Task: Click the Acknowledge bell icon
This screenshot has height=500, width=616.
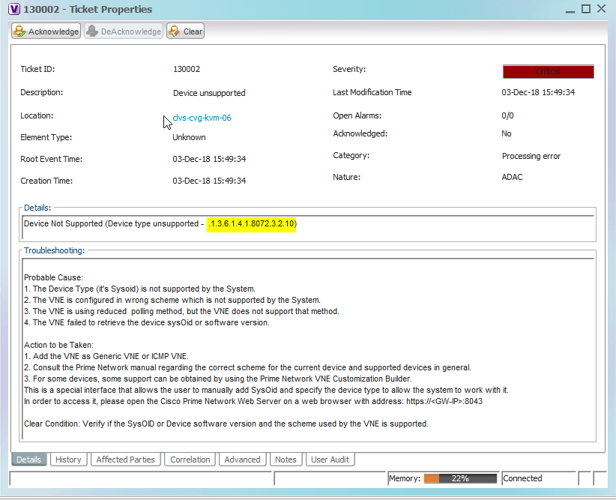Action: click(x=18, y=31)
